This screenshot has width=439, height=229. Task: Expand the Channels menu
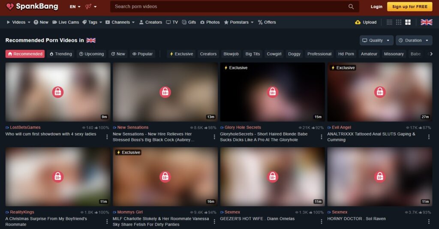pos(120,22)
